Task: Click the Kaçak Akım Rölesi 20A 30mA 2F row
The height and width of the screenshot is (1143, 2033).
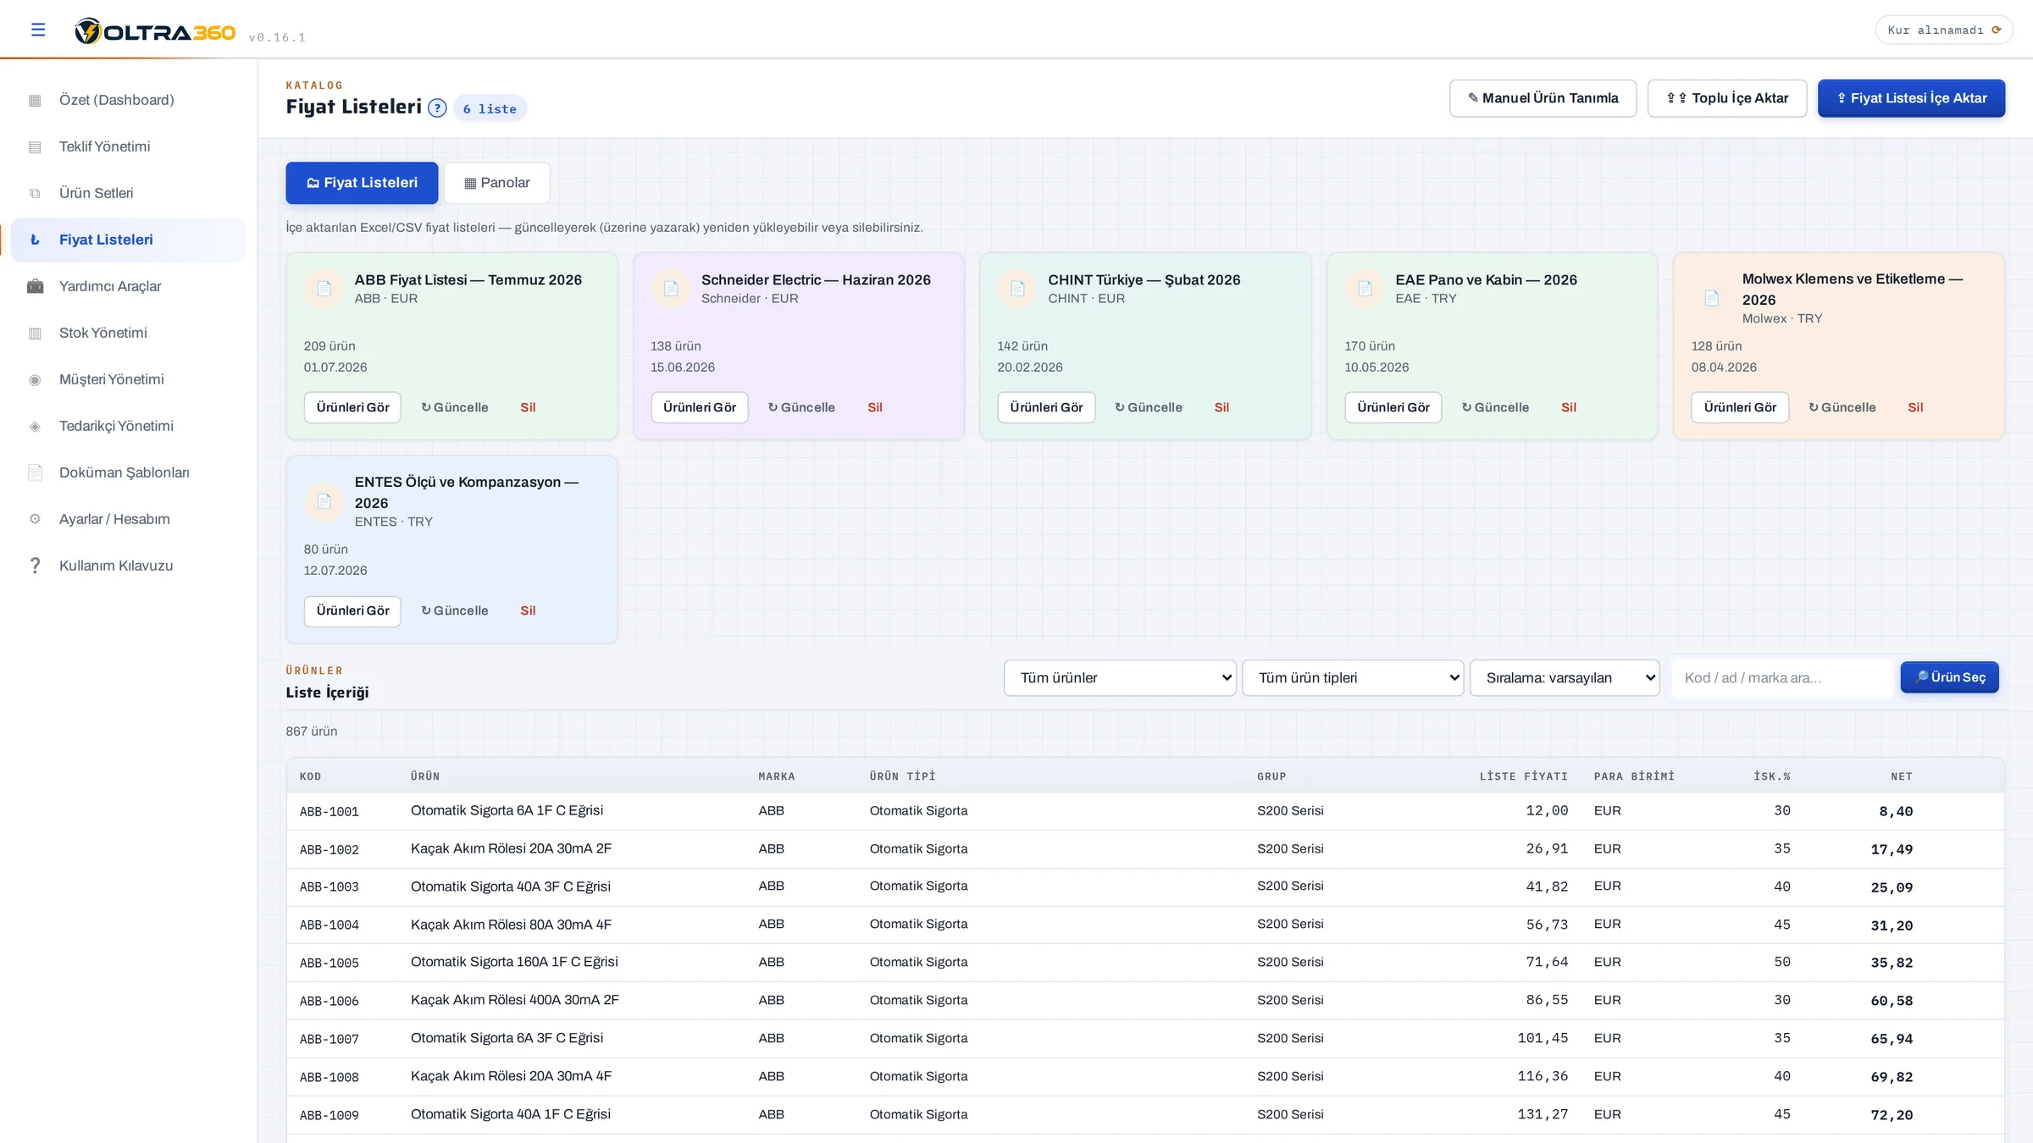Action: [x=1145, y=848]
